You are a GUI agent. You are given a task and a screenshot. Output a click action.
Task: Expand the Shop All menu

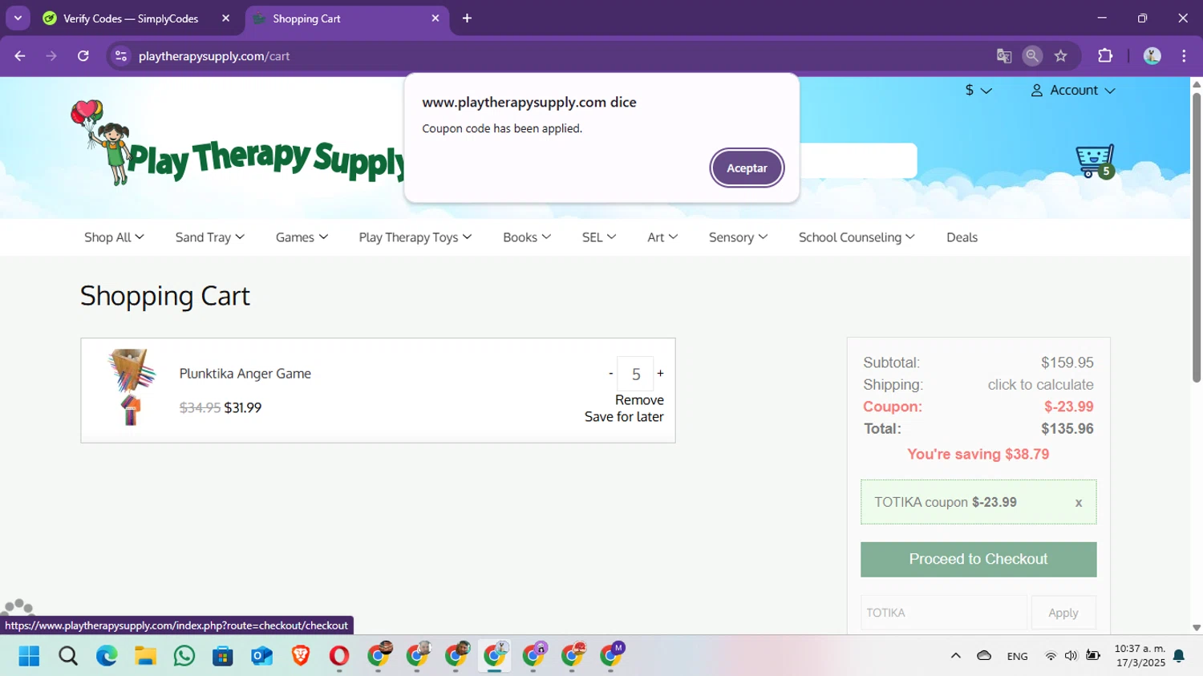pyautogui.click(x=114, y=237)
